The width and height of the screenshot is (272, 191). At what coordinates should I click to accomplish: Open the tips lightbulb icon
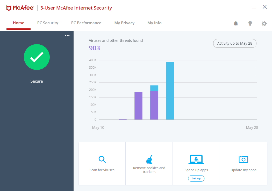point(250,23)
